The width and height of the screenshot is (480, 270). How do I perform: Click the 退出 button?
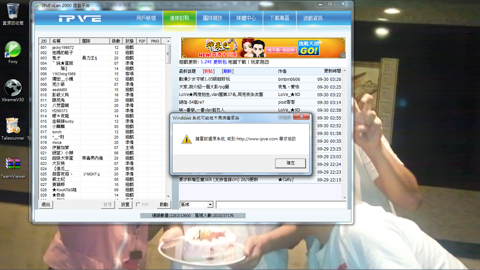coord(46,205)
